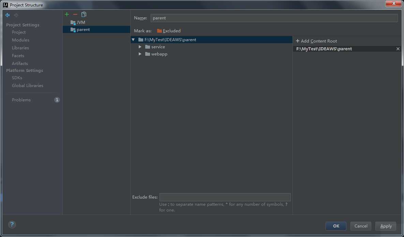The image size is (404, 237).
Task: Click the Apply button
Action: (386, 226)
